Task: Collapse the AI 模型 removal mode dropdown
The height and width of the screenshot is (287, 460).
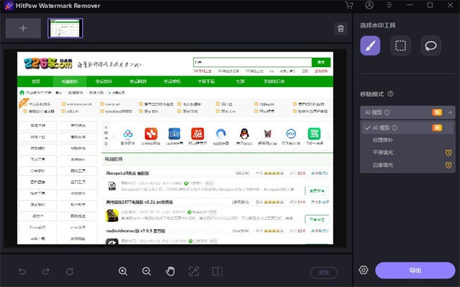Action: (407, 112)
